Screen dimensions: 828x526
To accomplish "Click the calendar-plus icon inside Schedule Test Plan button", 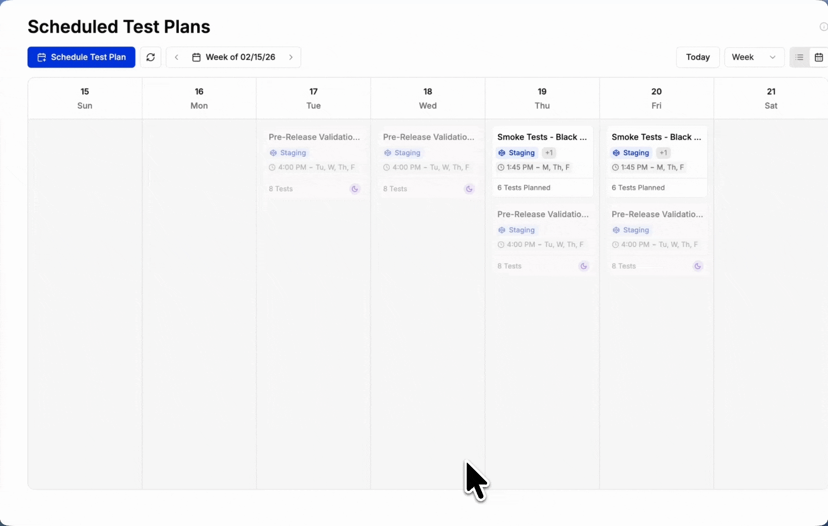I will [42, 57].
